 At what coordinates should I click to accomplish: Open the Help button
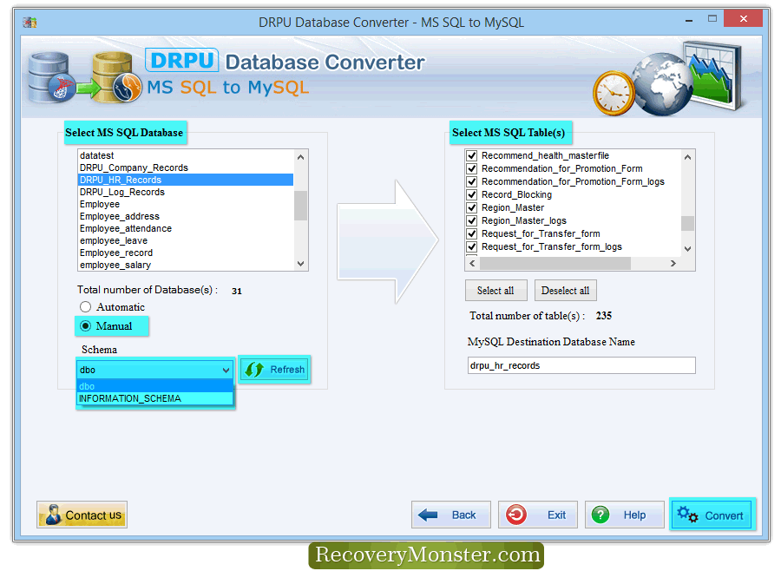pyautogui.click(x=624, y=515)
